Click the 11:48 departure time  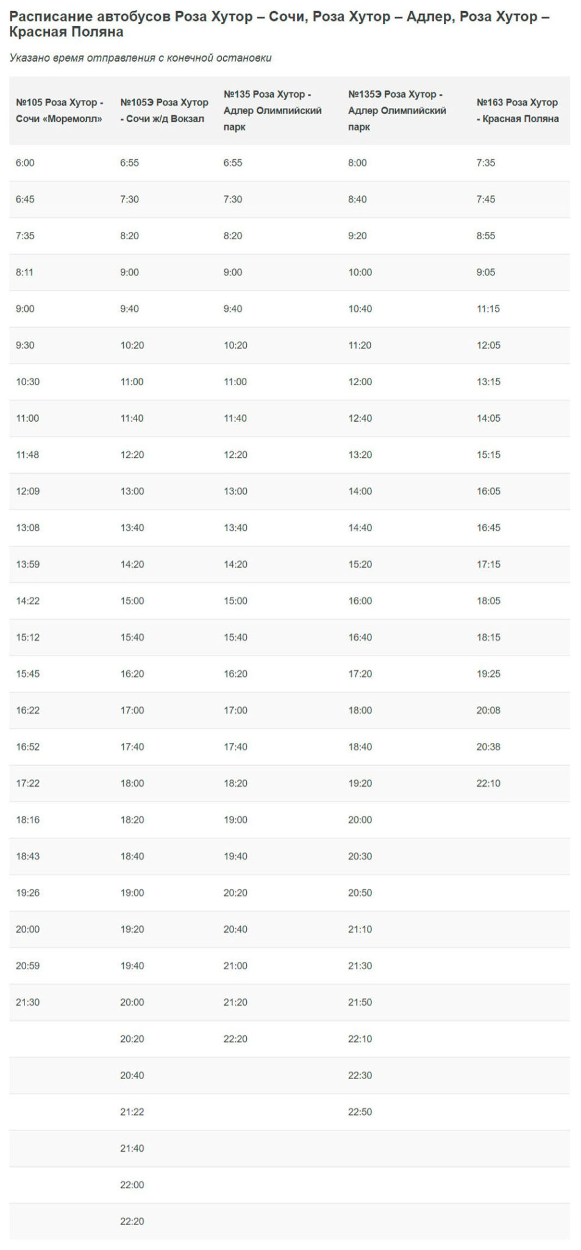tap(27, 455)
